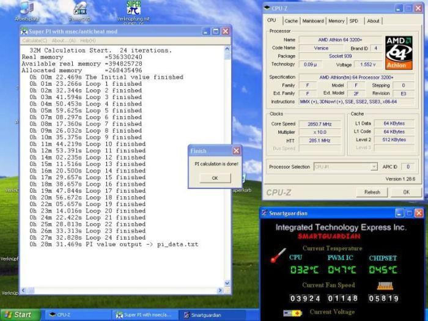Click the Super PI scroll up arrow

click(x=227, y=49)
